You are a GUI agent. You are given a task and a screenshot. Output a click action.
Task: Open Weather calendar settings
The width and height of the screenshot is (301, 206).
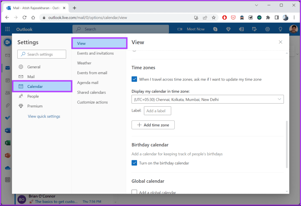[x=84, y=63]
